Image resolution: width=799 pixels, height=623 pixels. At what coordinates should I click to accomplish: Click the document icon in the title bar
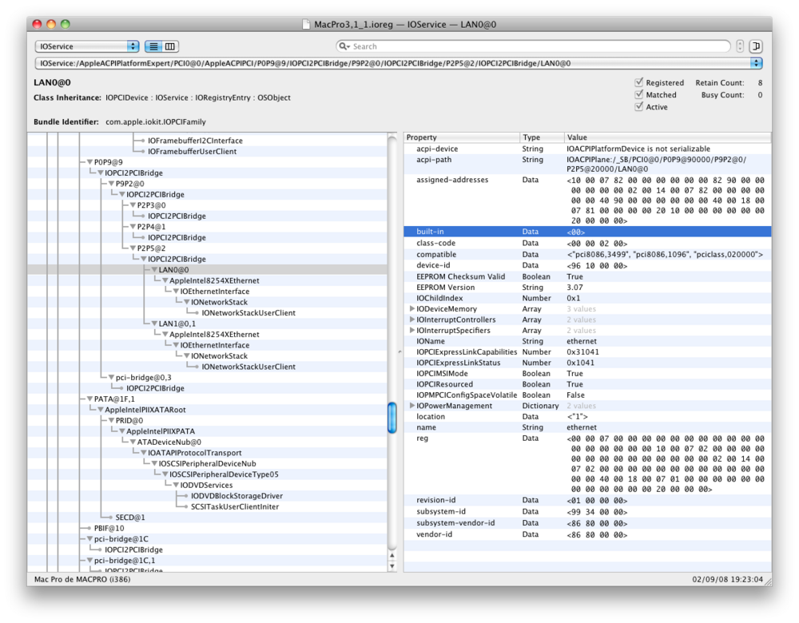tap(307, 25)
